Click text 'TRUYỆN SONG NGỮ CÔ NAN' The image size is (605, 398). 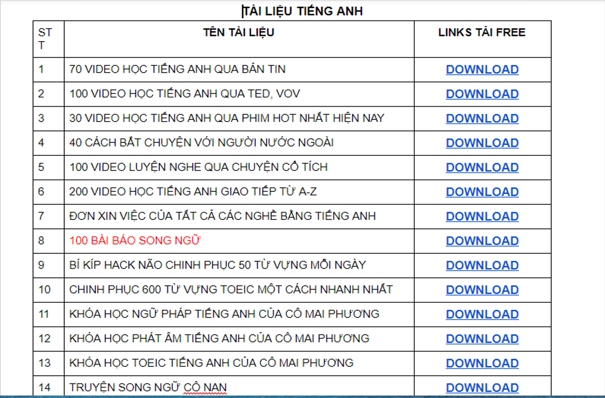point(148,387)
